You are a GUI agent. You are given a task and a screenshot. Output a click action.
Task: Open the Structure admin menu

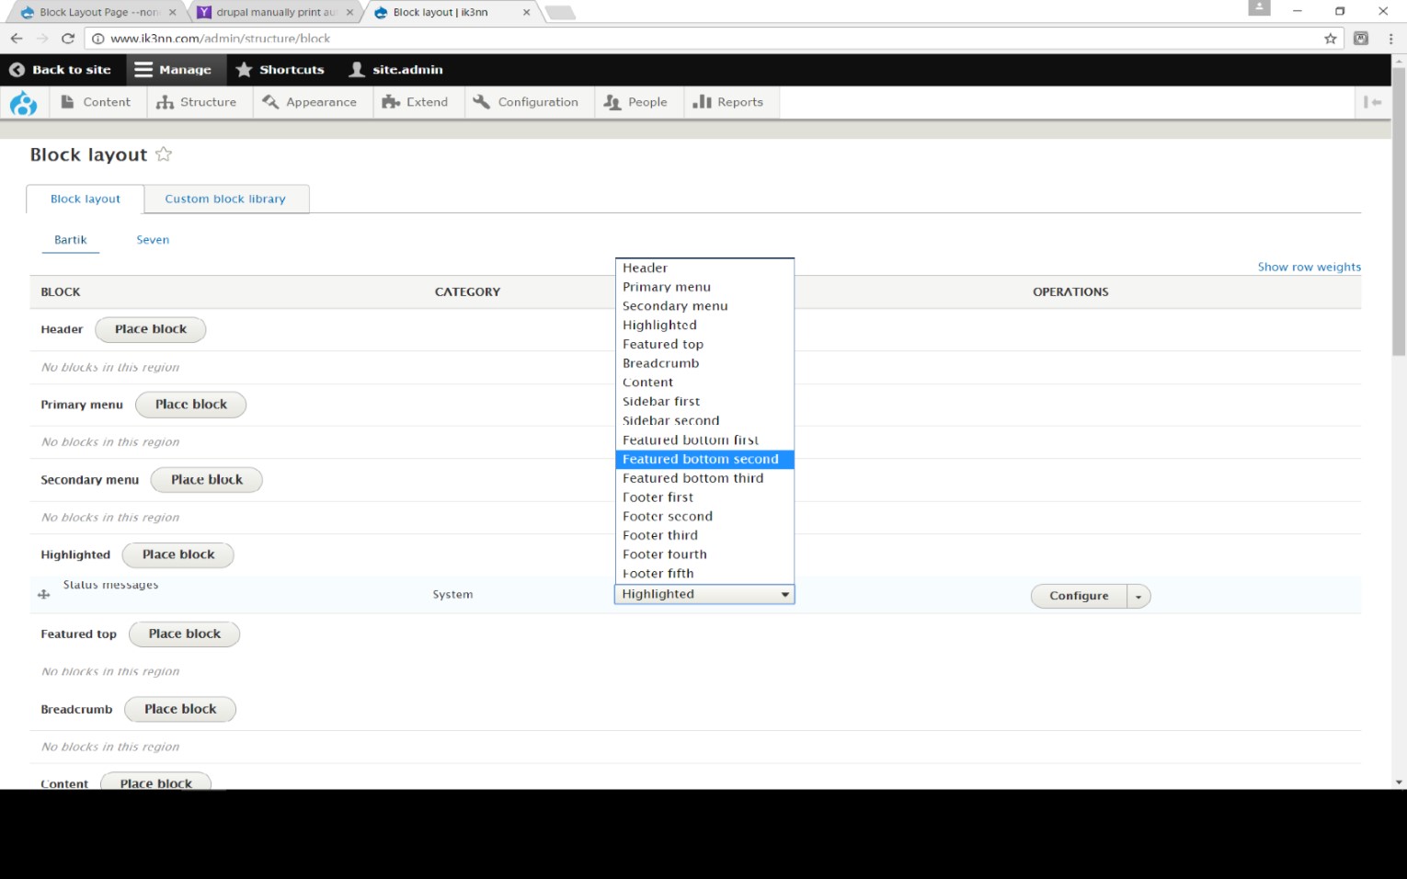[x=197, y=102]
